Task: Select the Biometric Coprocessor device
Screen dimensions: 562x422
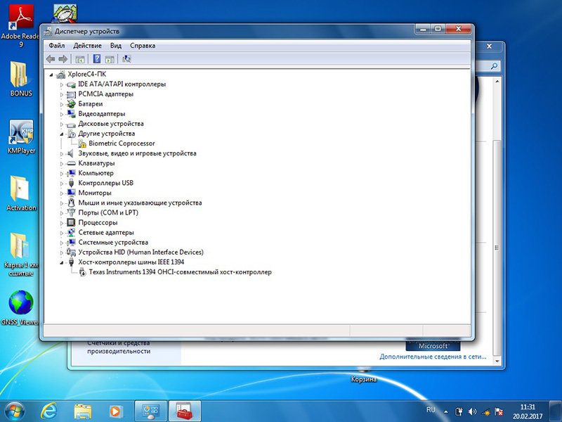Action: coord(122,143)
